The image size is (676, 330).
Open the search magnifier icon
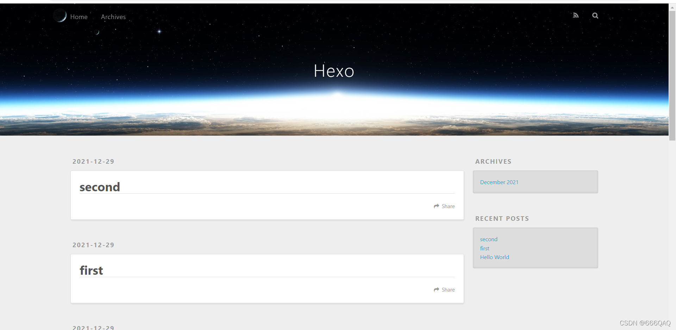pyautogui.click(x=595, y=15)
